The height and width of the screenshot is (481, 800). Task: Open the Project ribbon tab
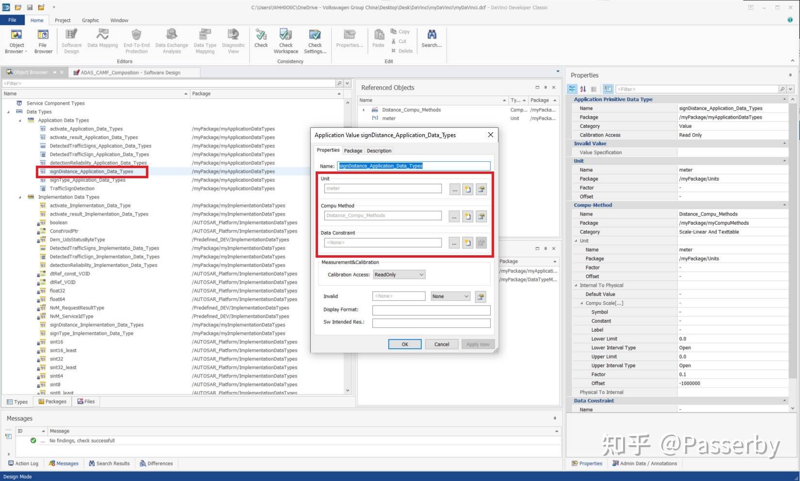[63, 20]
